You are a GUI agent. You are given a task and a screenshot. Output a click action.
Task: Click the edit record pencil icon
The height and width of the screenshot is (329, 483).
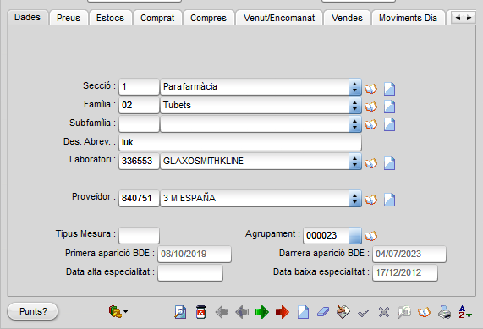pos(343,312)
